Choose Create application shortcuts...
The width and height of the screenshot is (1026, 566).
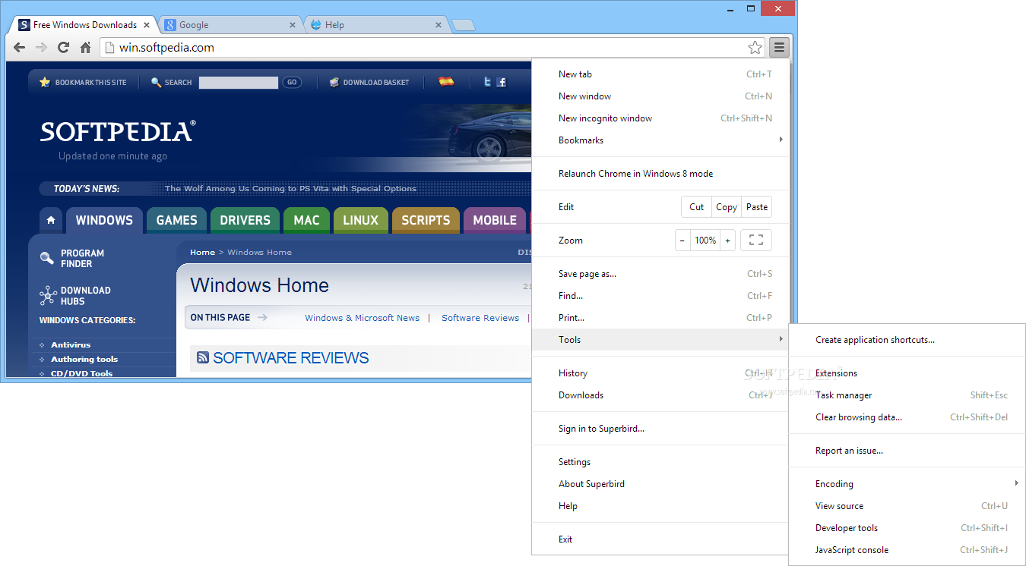(x=907, y=340)
